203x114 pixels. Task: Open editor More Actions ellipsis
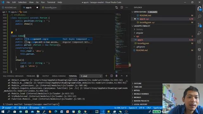coord(127,8)
